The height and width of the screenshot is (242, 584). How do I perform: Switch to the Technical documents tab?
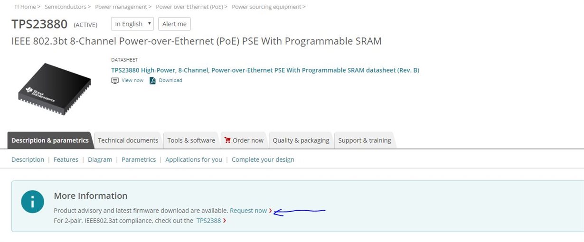click(x=128, y=140)
